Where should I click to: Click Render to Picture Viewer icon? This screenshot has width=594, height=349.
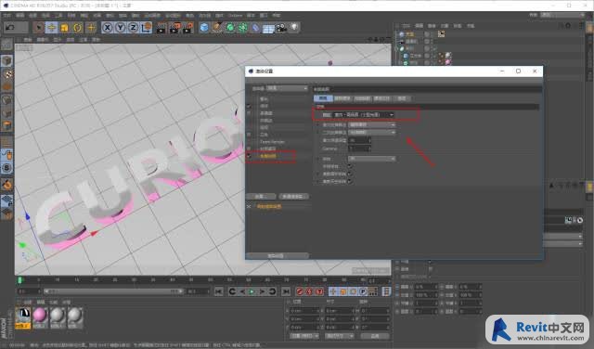[x=174, y=28]
